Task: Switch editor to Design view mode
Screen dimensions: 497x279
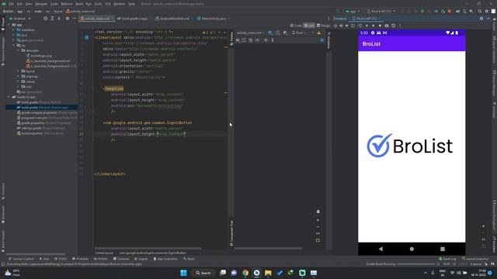Action: pos(323,26)
